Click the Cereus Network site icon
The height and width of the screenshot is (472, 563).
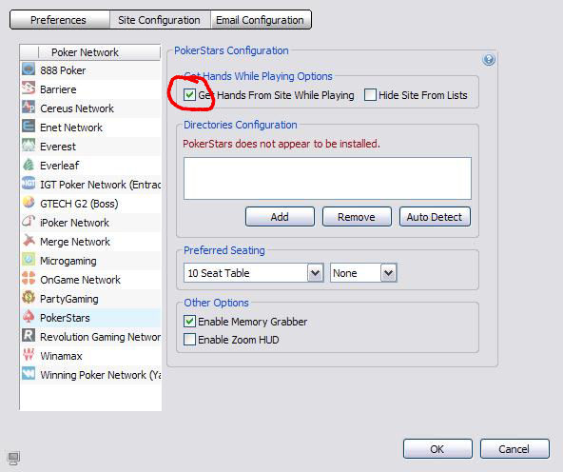[x=29, y=108]
